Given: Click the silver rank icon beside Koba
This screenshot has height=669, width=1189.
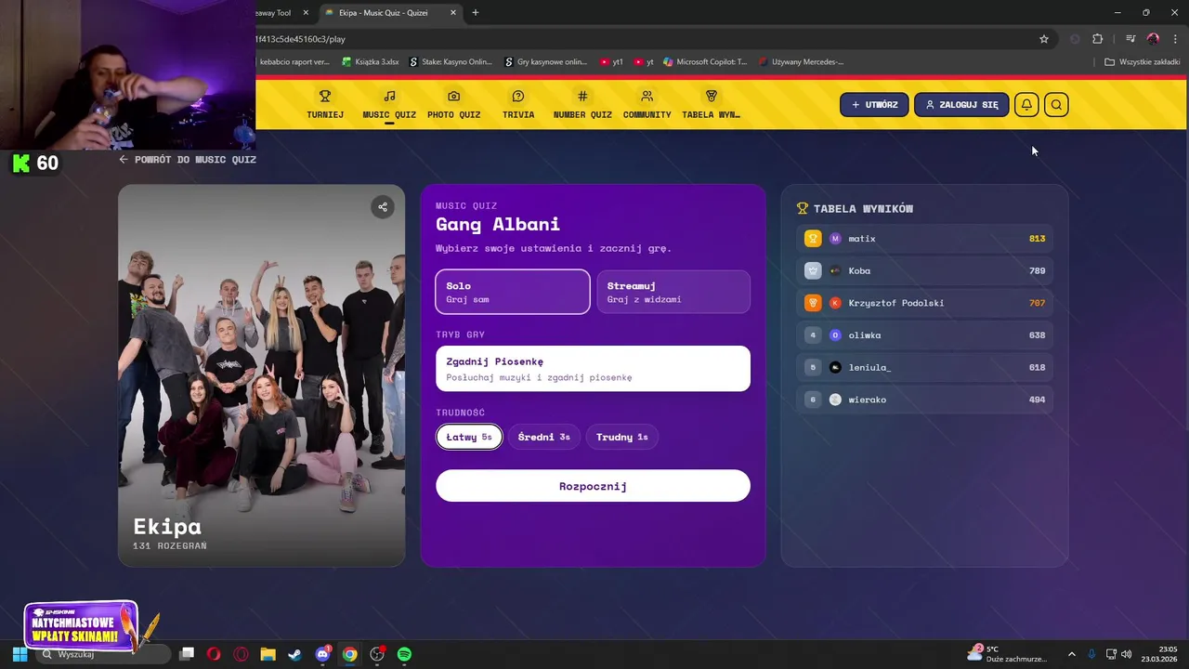Looking at the screenshot, I should pos(813,270).
